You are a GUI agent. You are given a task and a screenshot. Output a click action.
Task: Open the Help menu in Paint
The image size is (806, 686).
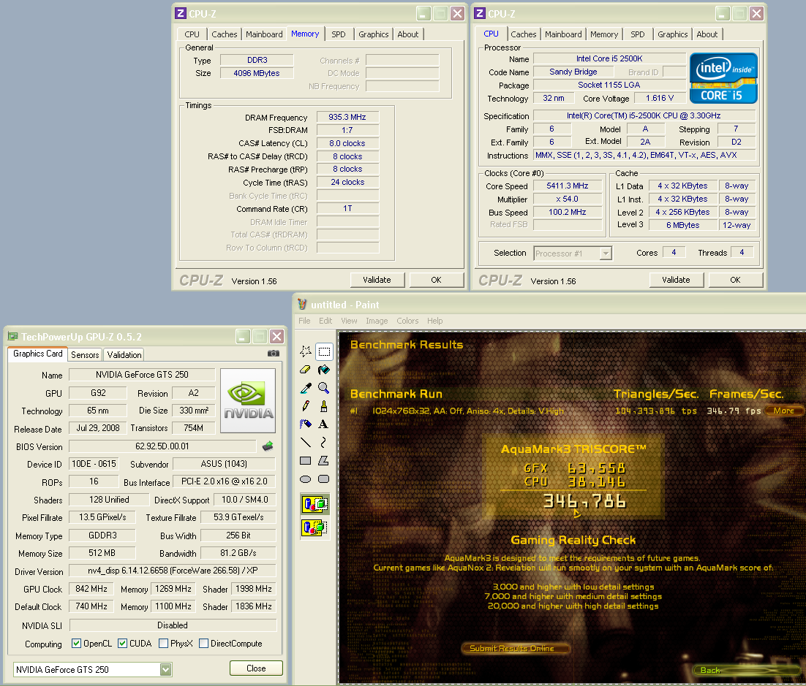(x=435, y=321)
